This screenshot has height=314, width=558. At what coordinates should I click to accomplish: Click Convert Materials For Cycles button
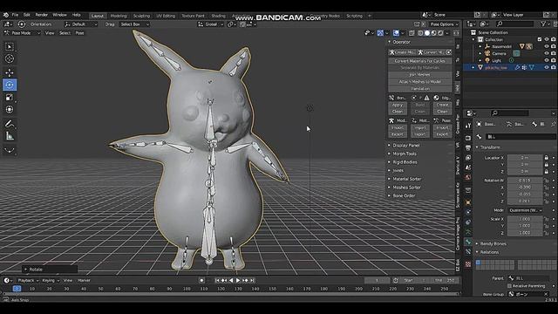[x=420, y=61]
